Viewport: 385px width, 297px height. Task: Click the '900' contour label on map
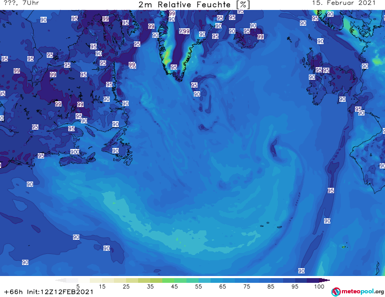pos(75,152)
